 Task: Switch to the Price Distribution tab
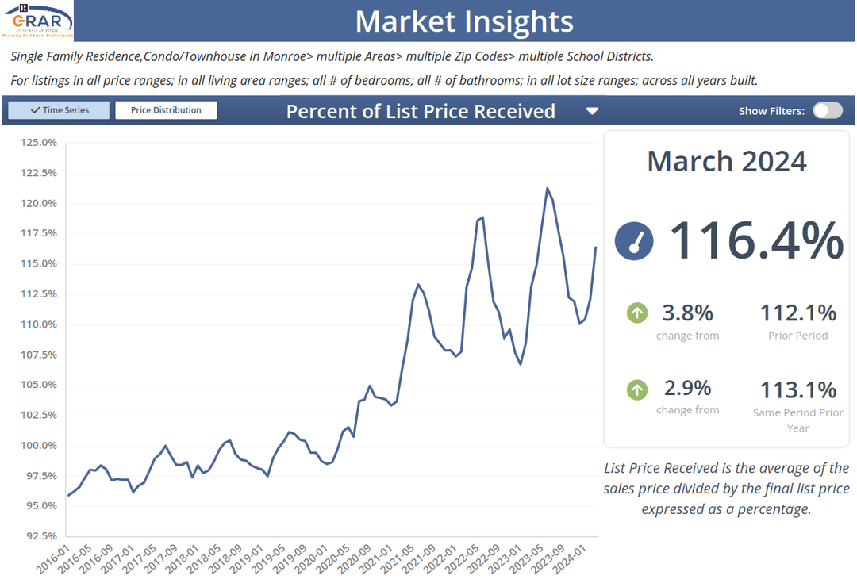[166, 110]
